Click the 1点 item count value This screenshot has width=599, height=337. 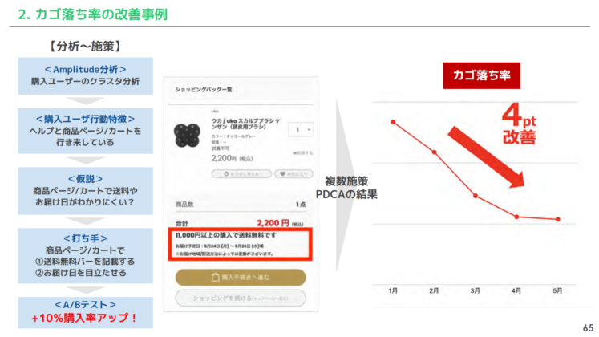coord(301,205)
